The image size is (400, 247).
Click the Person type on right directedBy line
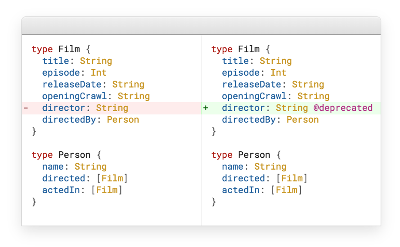pyautogui.click(x=303, y=120)
